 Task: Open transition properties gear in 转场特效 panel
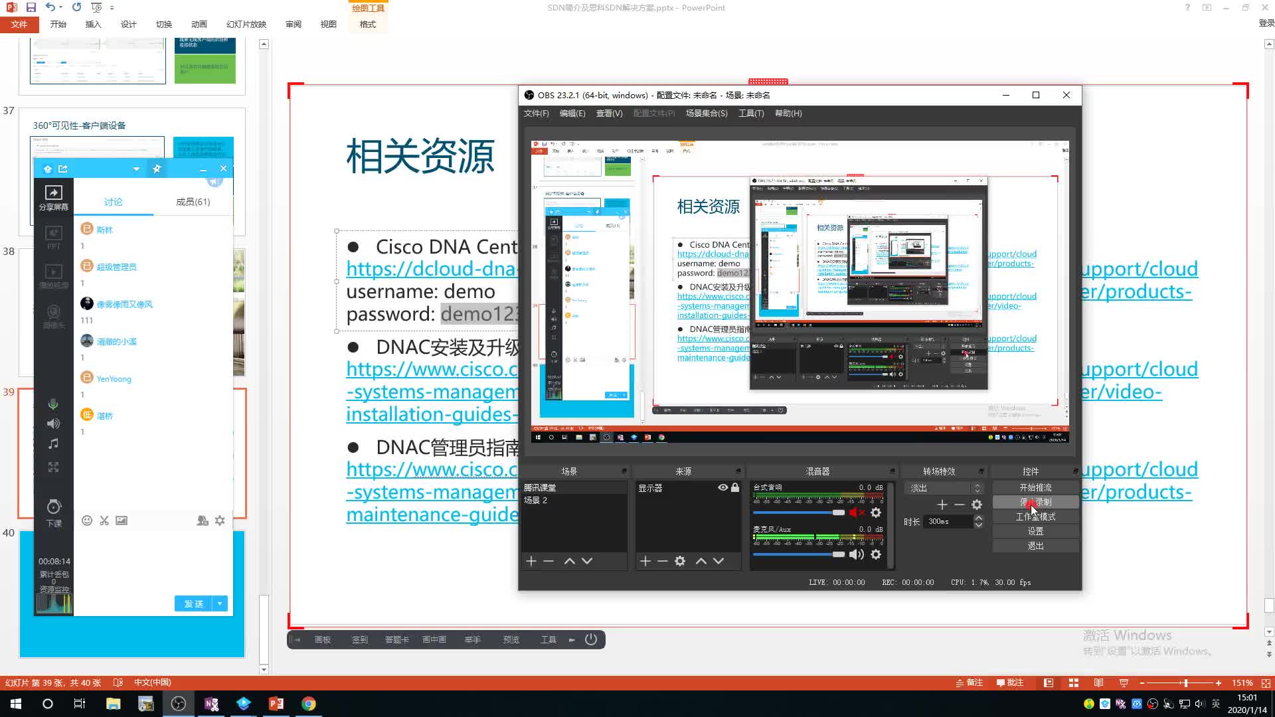click(x=977, y=505)
